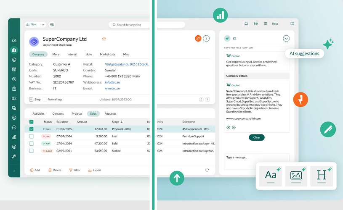Click the Company details suggestion
343x210 pixels.
257,76
